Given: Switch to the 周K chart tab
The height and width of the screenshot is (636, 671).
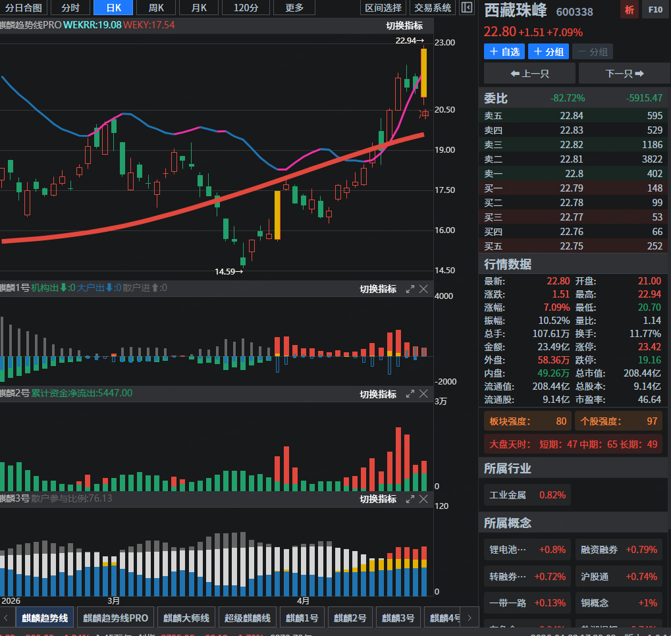Looking at the screenshot, I should (156, 8).
